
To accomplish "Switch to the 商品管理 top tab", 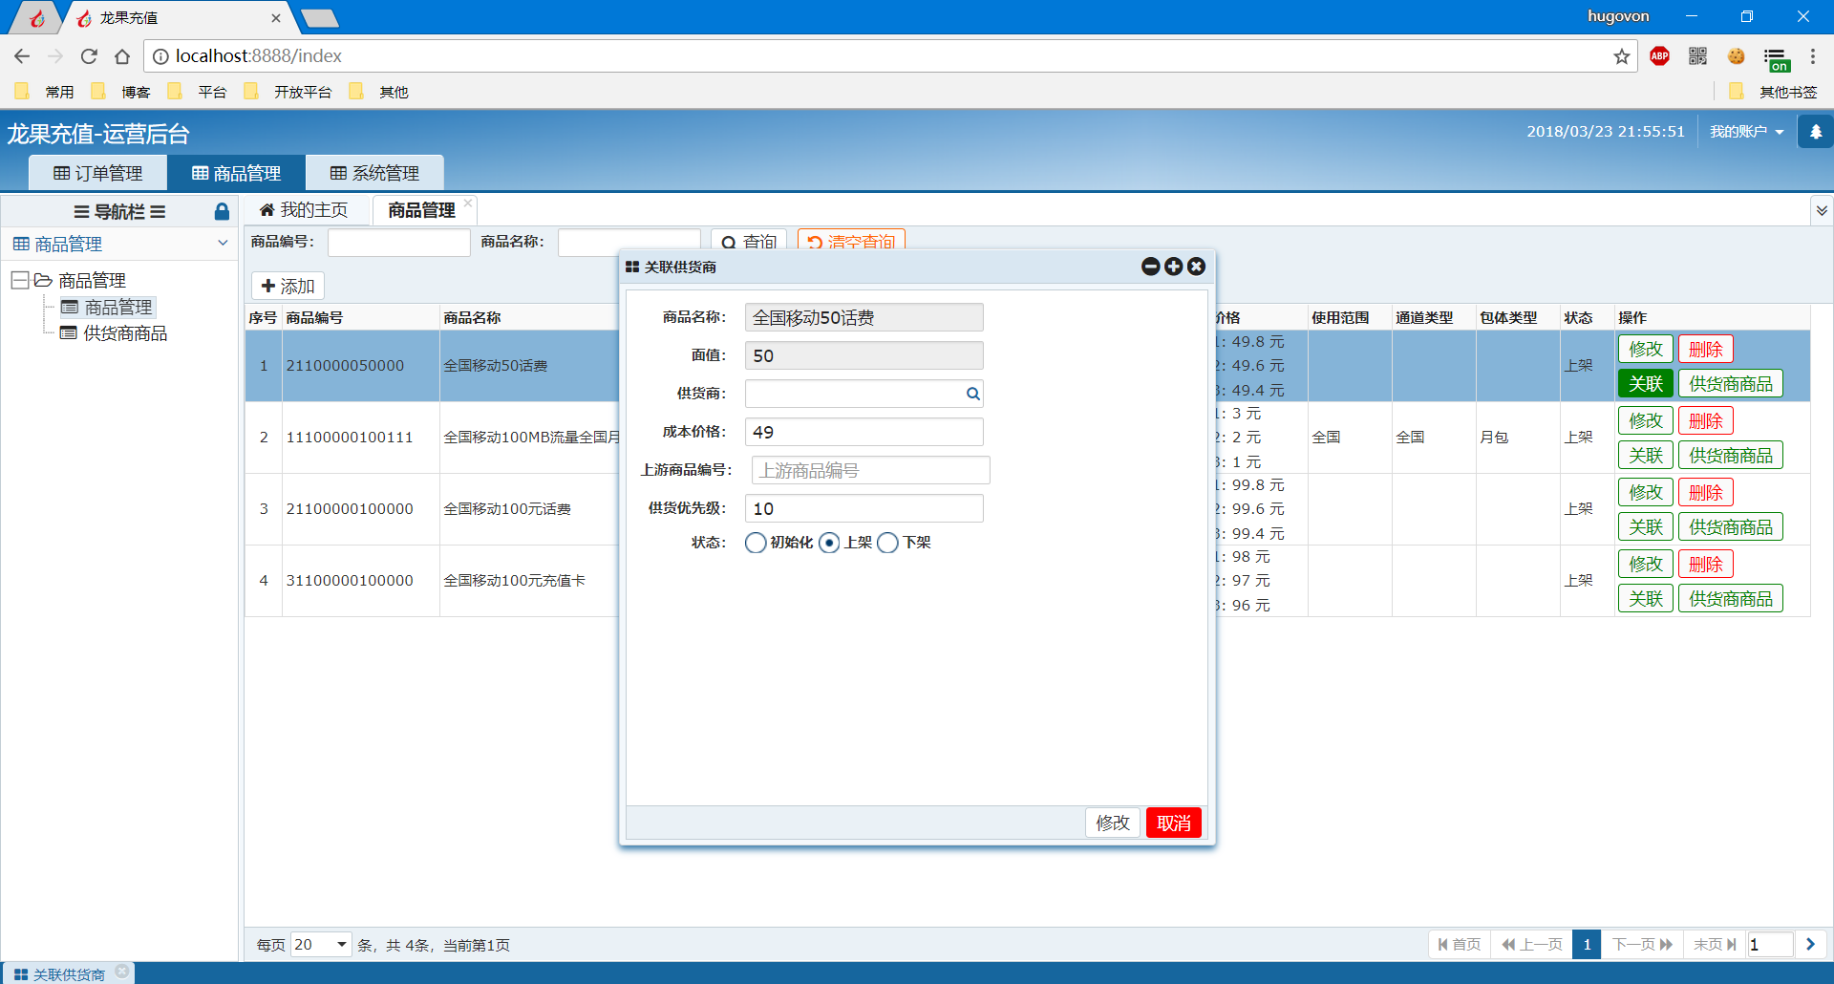I will click(237, 173).
